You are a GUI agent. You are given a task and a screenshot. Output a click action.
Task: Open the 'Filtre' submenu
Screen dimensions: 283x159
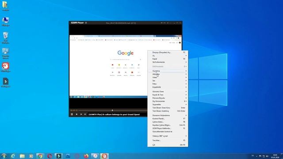click(x=168, y=84)
